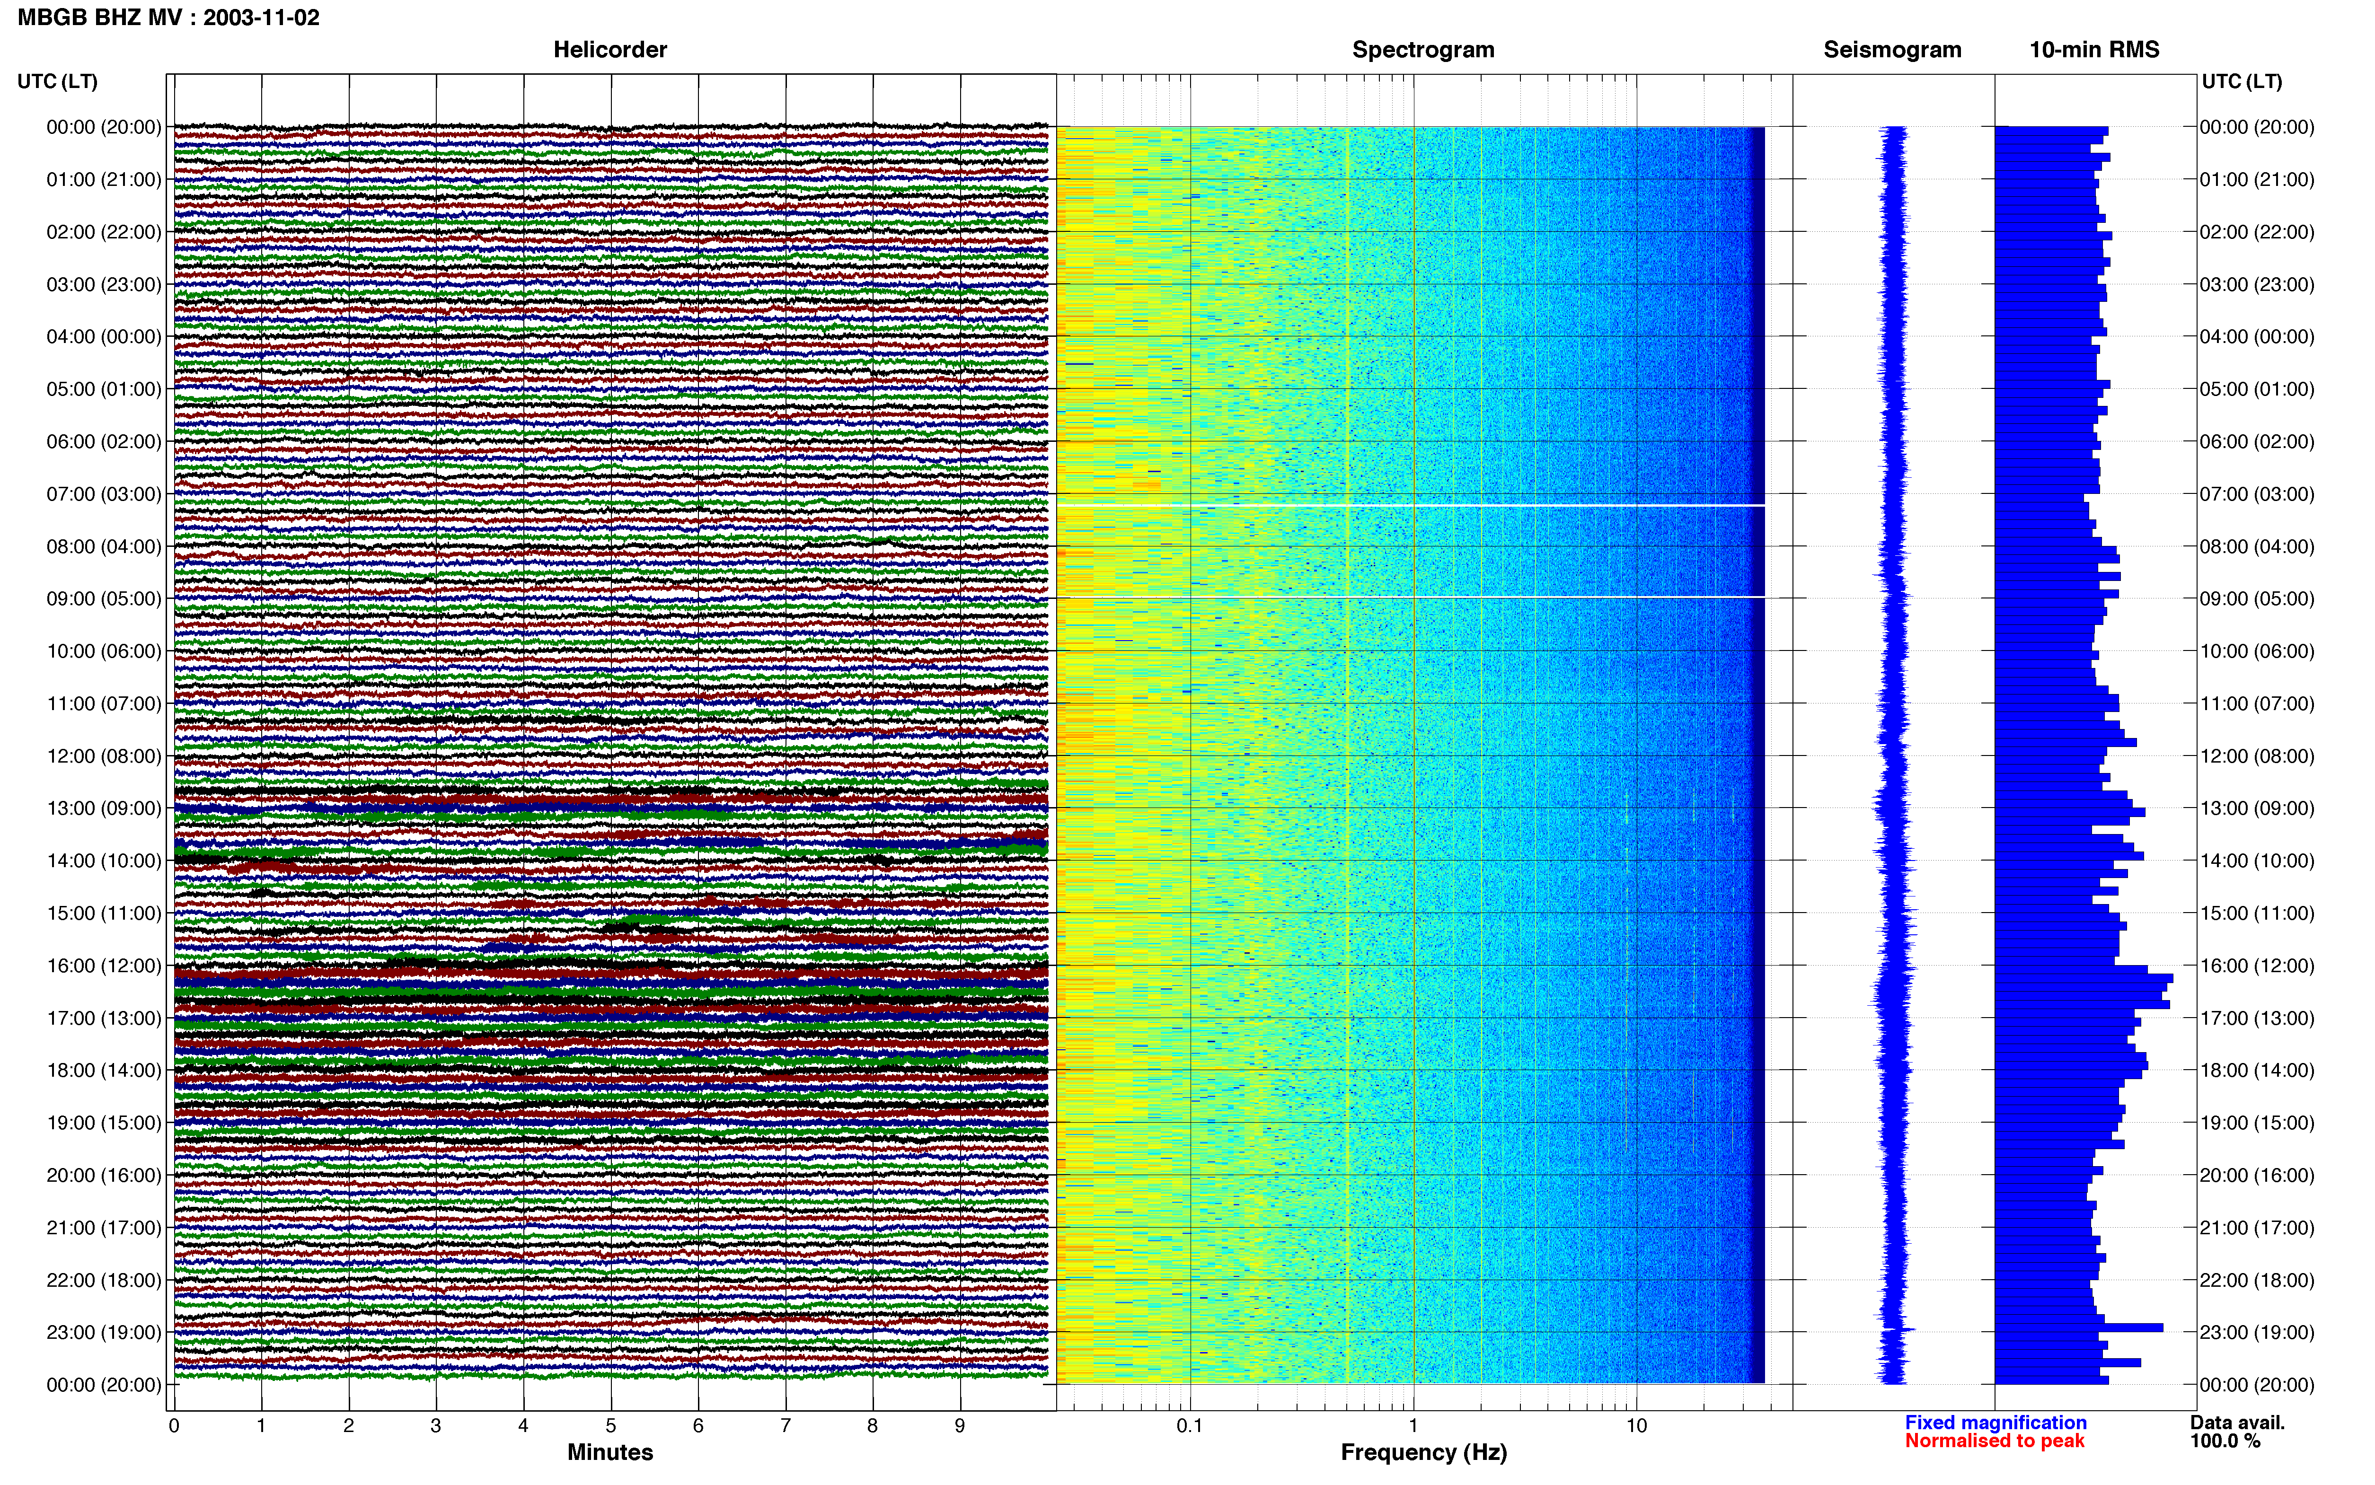This screenshot has width=2375, height=1485.
Task: Click the minute tick label '5'
Action: pos(611,1426)
